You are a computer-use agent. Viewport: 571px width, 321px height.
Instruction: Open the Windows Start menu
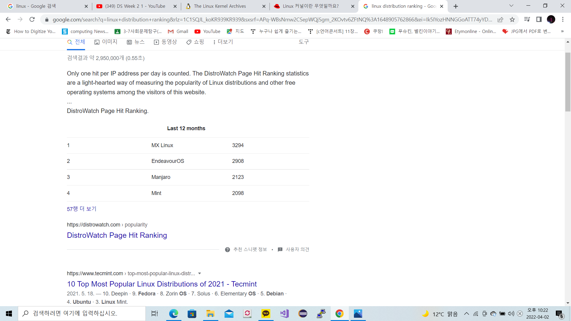[x=9, y=314]
